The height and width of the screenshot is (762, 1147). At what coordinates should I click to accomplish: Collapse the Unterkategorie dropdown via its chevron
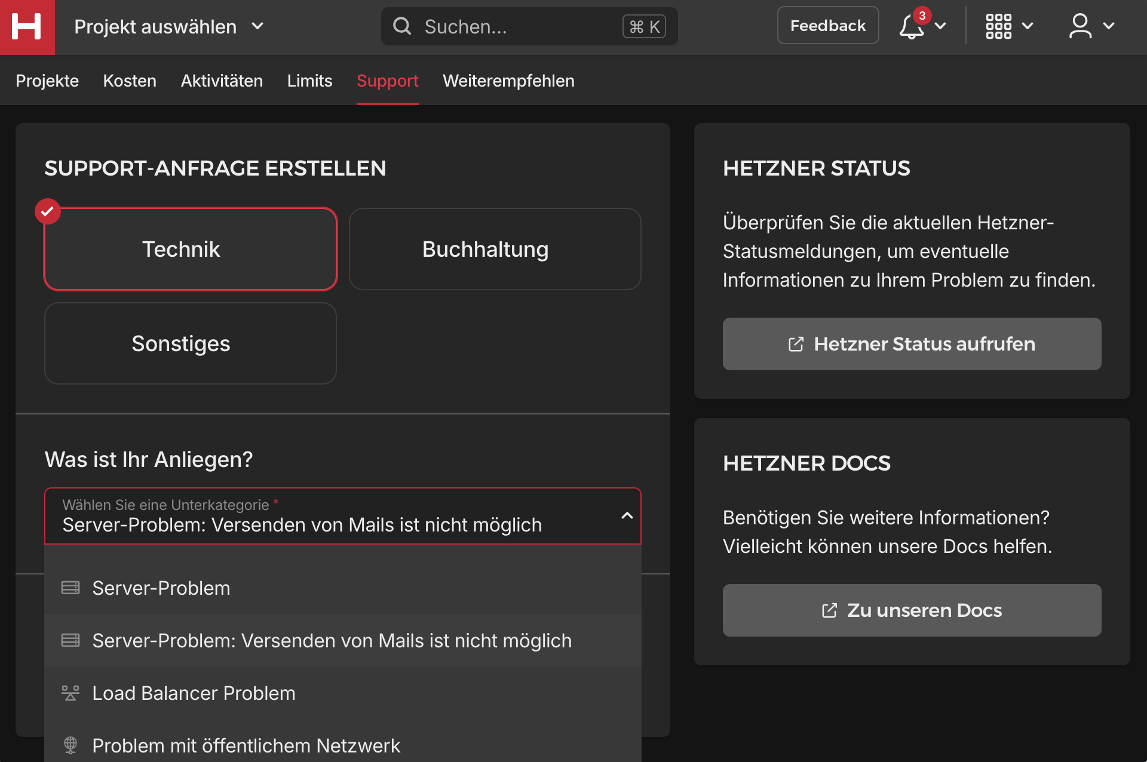[x=626, y=515]
